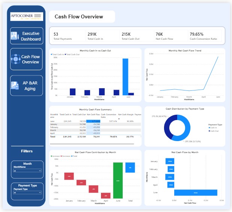Click the Increase waterfall legend entry
This screenshot has width=232, height=212.
tap(55, 156)
